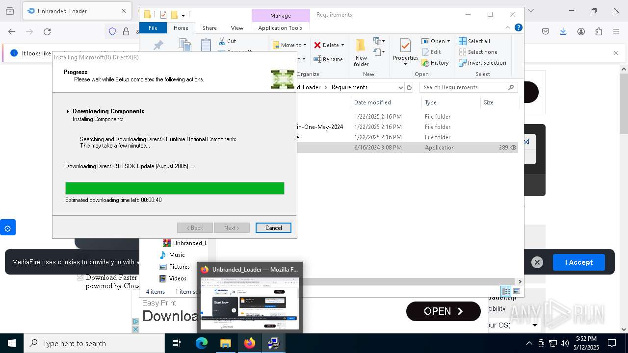Image resolution: width=628 pixels, height=353 pixels.
Task: Dismiss the cookie banner with X icon
Action: (x=537, y=262)
